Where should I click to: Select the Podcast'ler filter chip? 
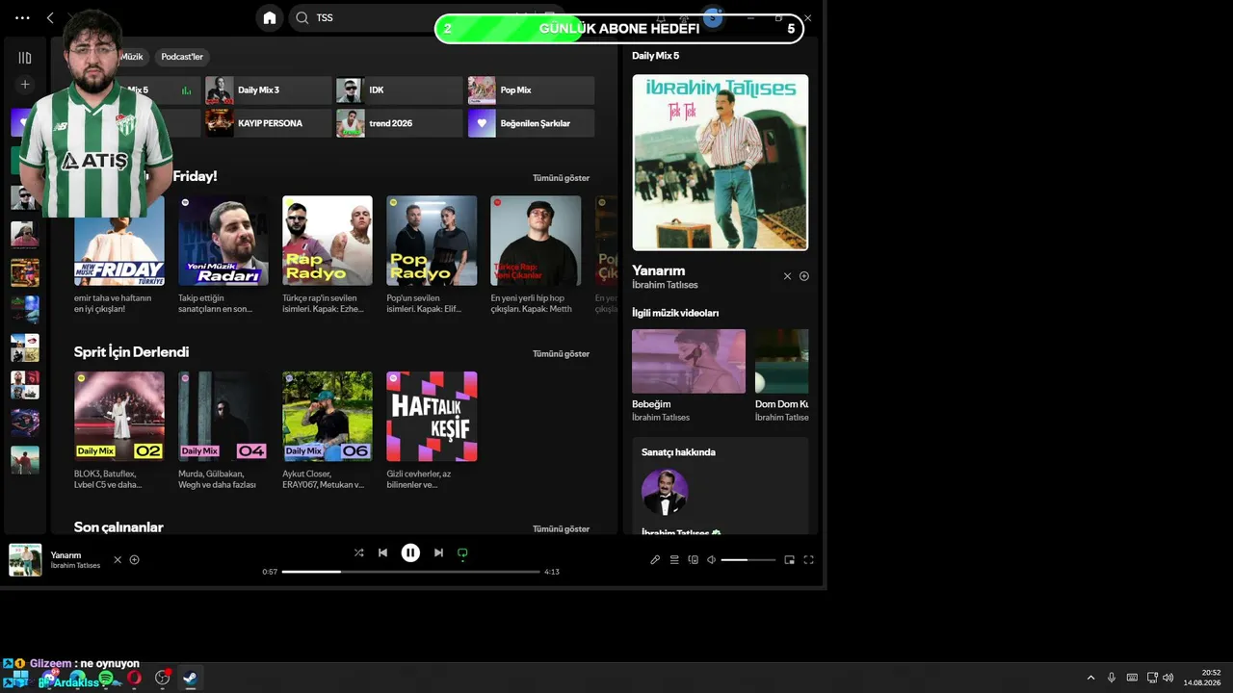pos(182,57)
